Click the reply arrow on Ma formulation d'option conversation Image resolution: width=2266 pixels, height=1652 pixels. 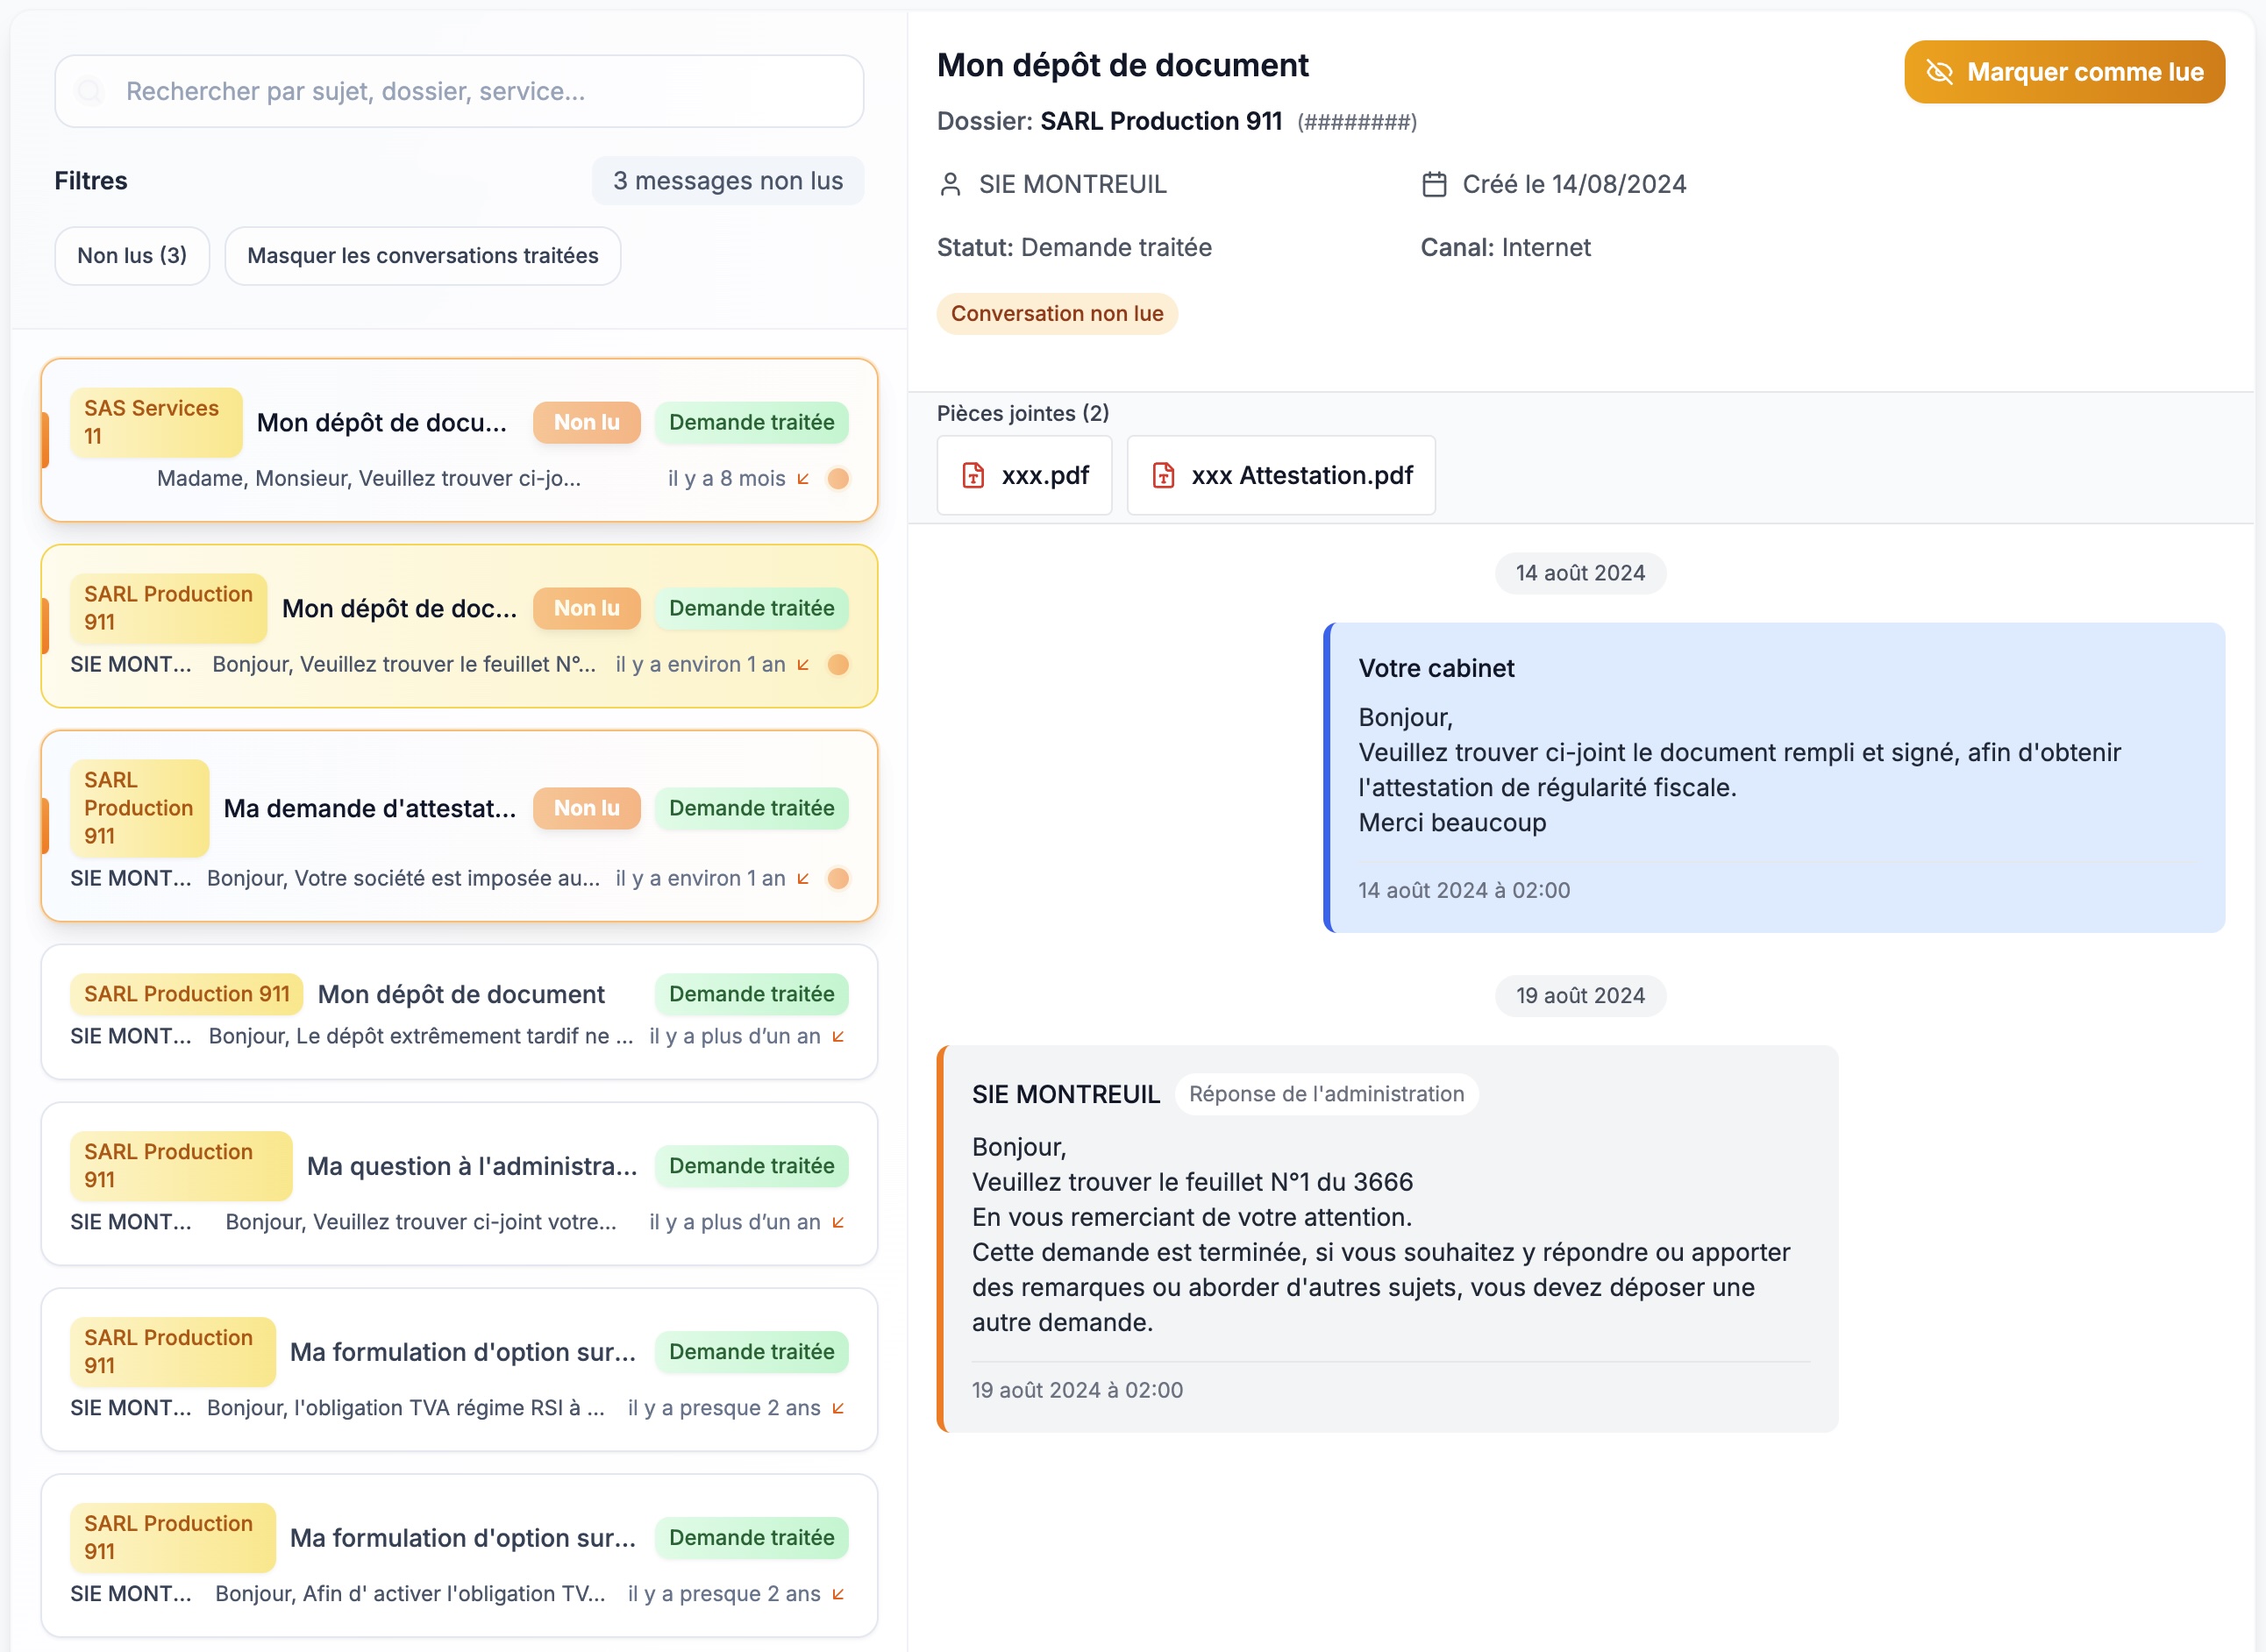(x=836, y=1408)
